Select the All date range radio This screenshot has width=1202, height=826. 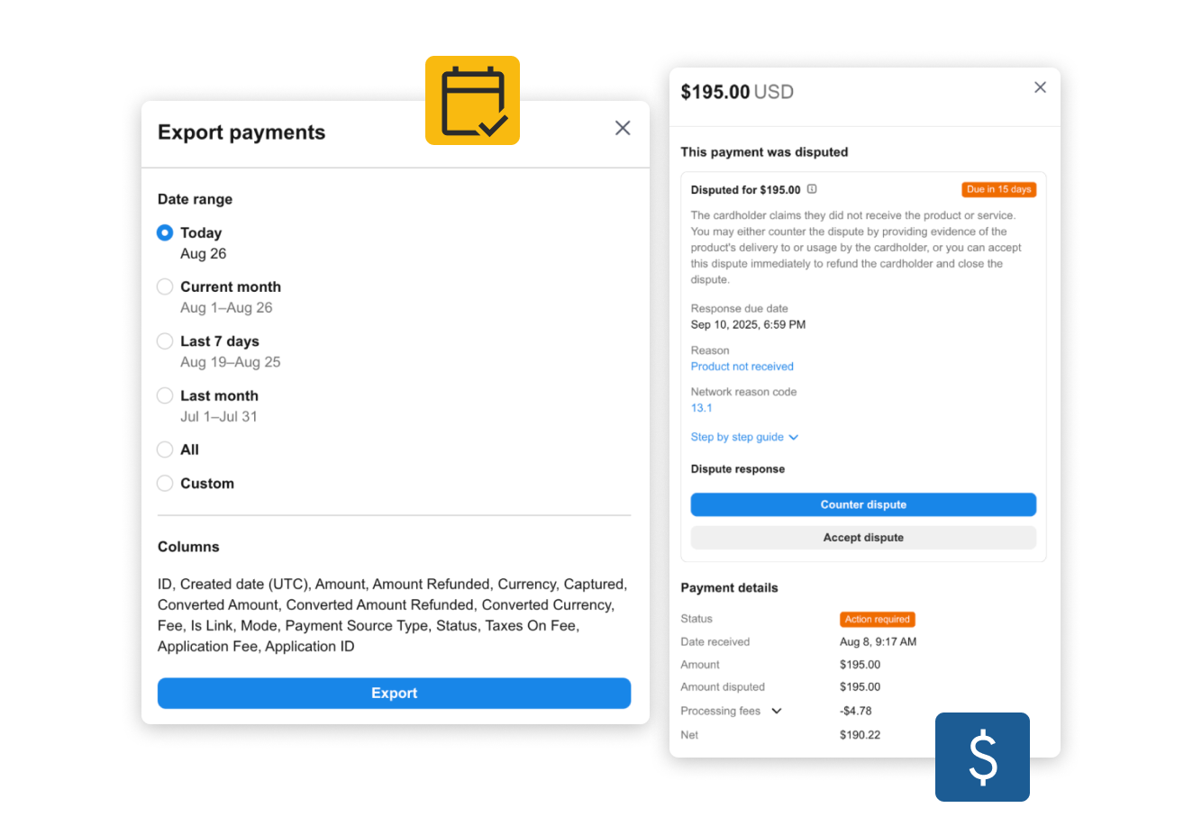click(165, 449)
